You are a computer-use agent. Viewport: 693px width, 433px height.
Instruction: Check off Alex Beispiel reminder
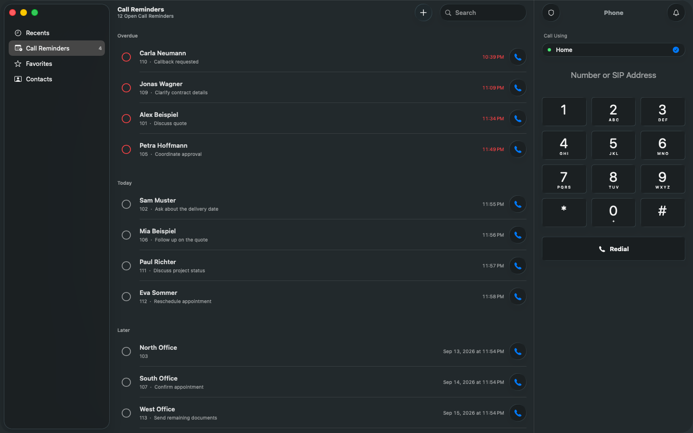126,118
